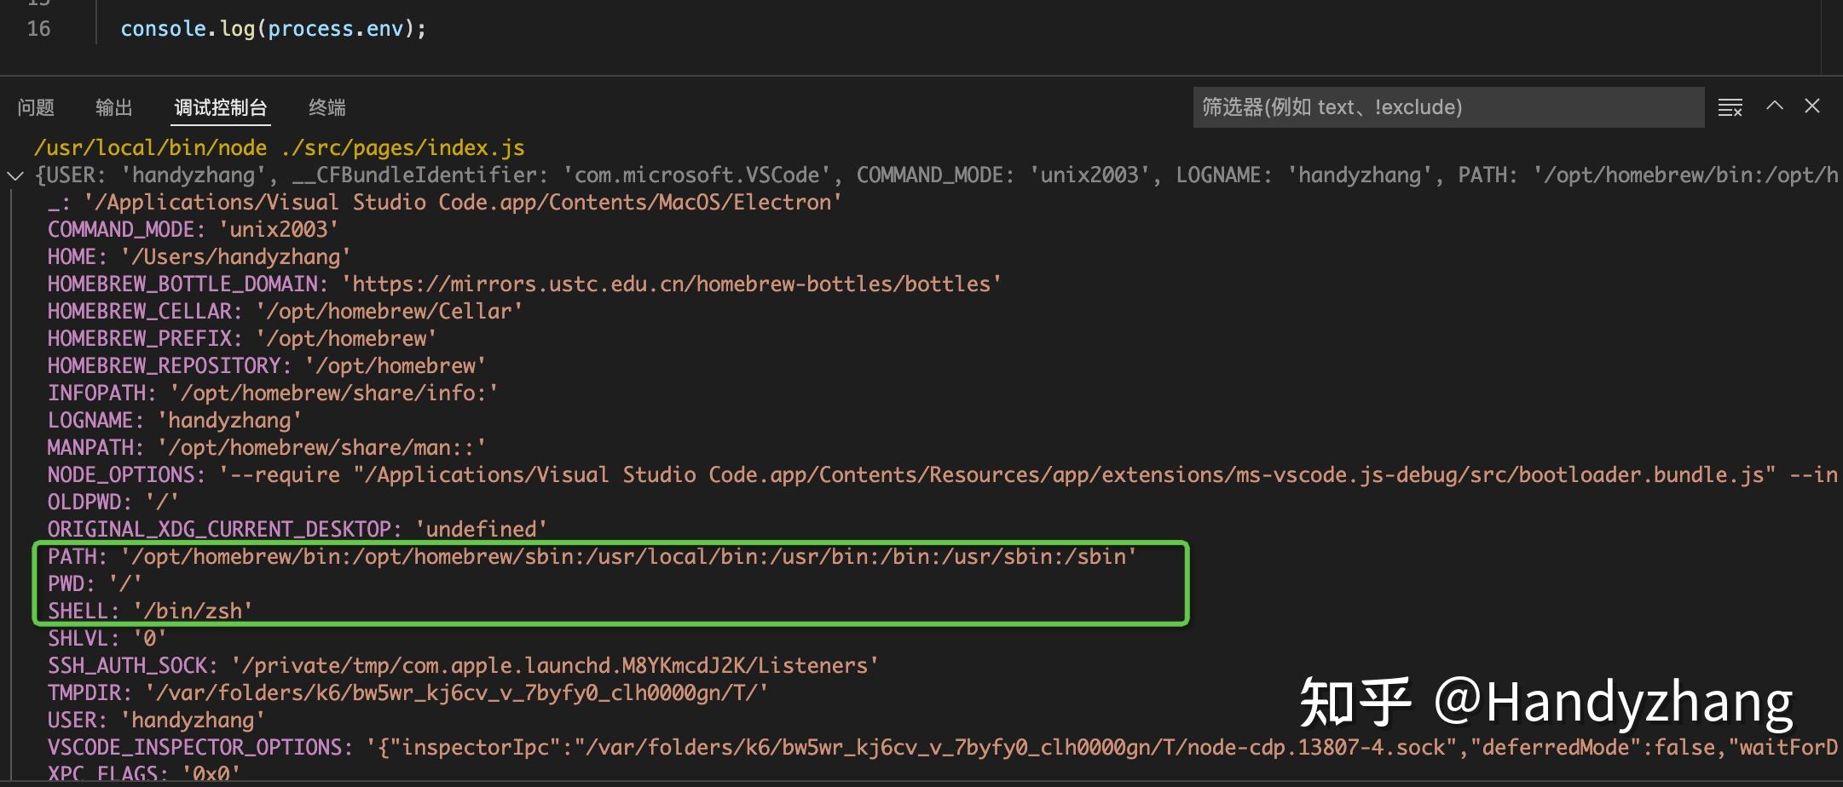This screenshot has height=787, width=1843.
Task: Maximize the panel with the up chevron
Action: coord(1774,106)
